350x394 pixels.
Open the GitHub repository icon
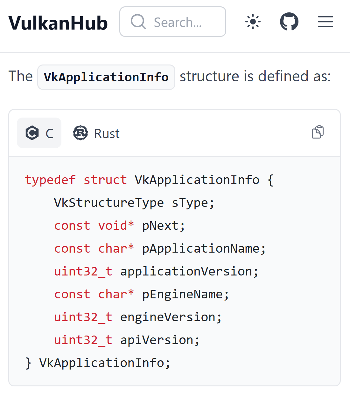point(289,22)
